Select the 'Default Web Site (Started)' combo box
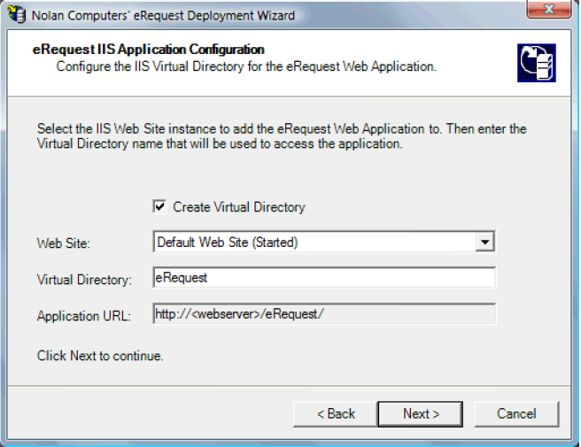This screenshot has width=581, height=447. 314,242
